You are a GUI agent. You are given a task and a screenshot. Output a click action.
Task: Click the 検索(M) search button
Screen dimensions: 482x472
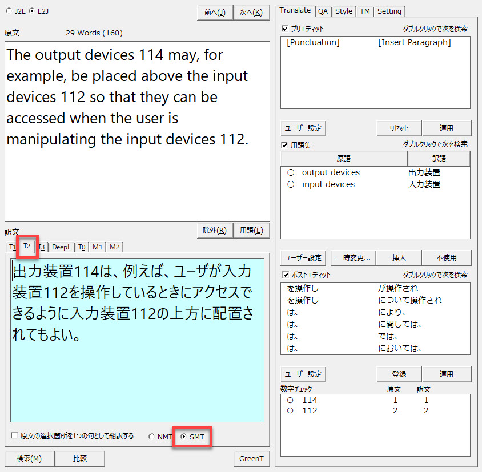click(x=29, y=458)
